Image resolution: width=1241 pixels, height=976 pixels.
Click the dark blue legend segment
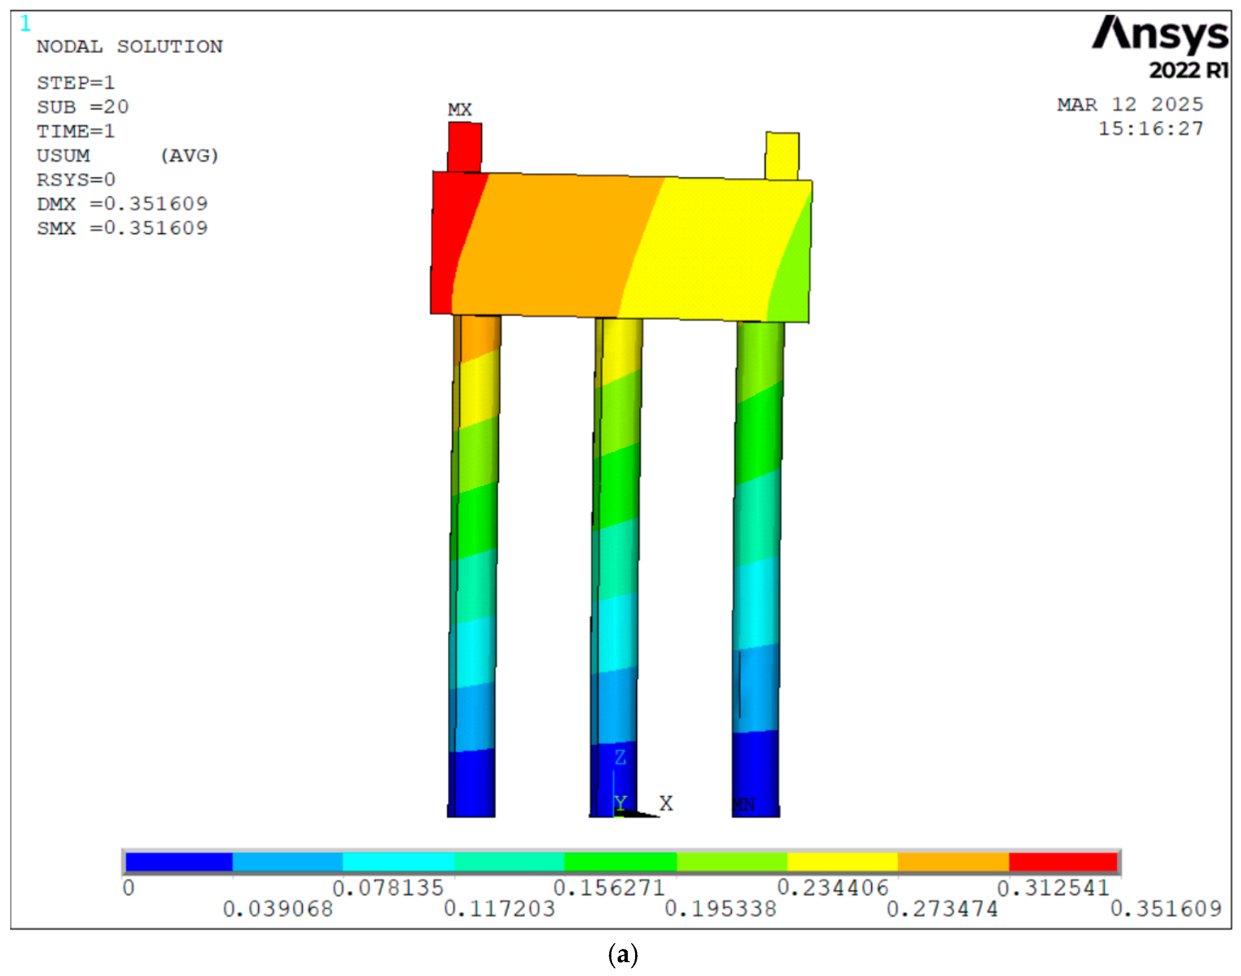click(x=179, y=862)
